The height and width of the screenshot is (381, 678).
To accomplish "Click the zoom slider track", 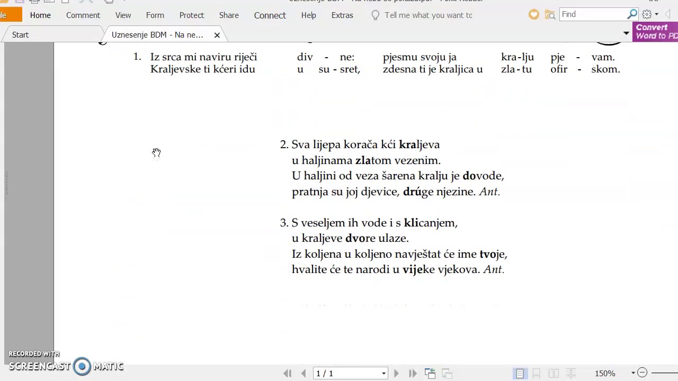I will pos(665,373).
